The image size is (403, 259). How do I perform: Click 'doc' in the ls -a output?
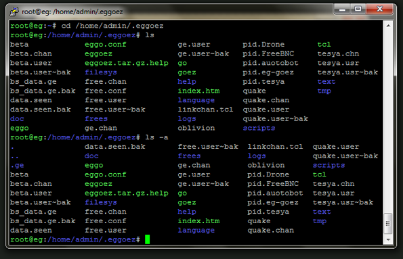tap(91, 156)
